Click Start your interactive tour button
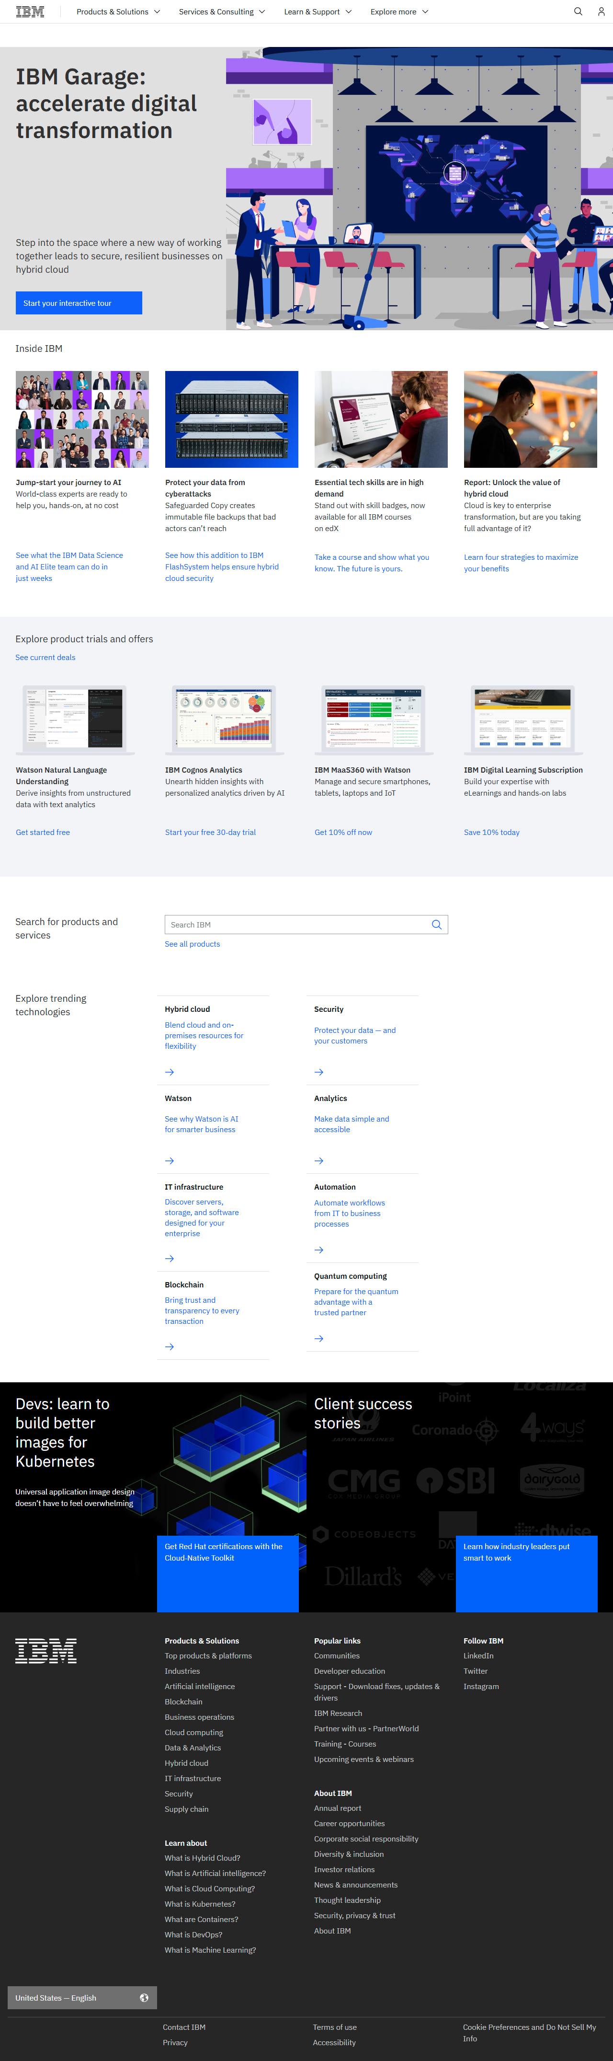 [79, 302]
